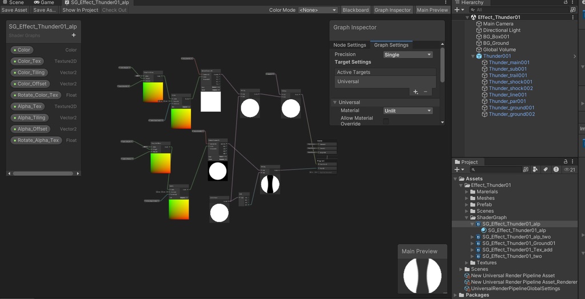Click the Directional Light object icon
The height and width of the screenshot is (299, 585).
click(x=479, y=30)
